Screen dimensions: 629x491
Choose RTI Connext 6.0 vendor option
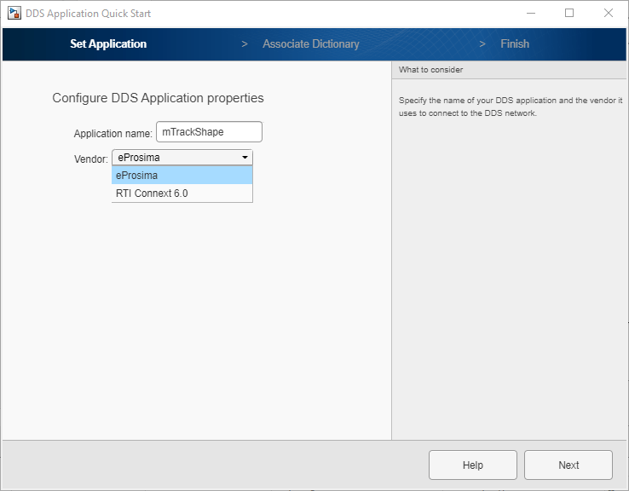point(182,194)
